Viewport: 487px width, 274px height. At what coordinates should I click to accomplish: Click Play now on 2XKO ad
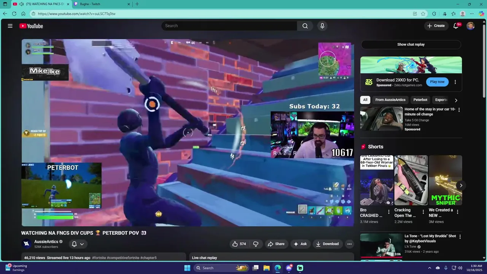pyautogui.click(x=437, y=82)
